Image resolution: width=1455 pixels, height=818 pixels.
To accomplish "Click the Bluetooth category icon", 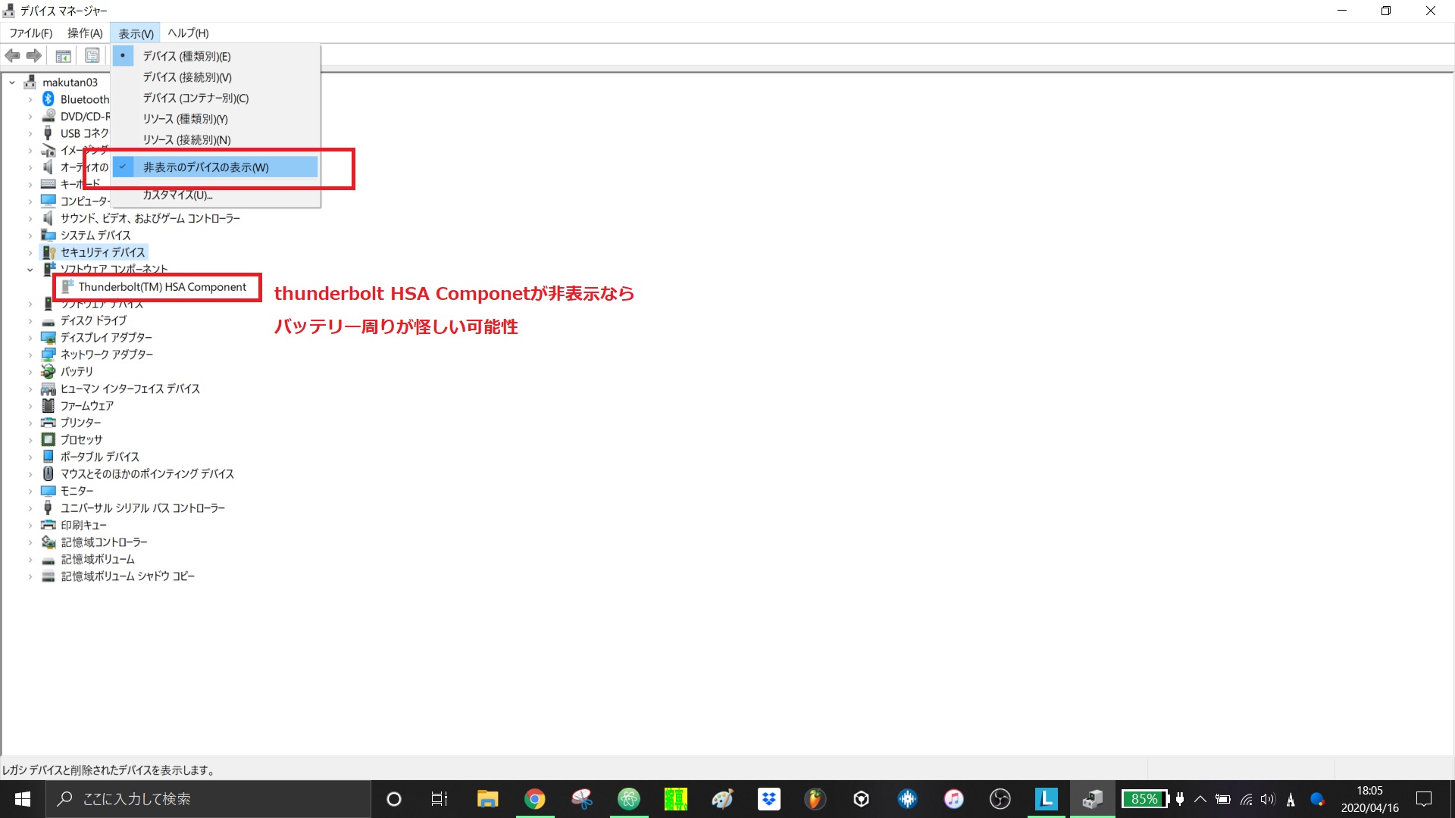I will [48, 99].
